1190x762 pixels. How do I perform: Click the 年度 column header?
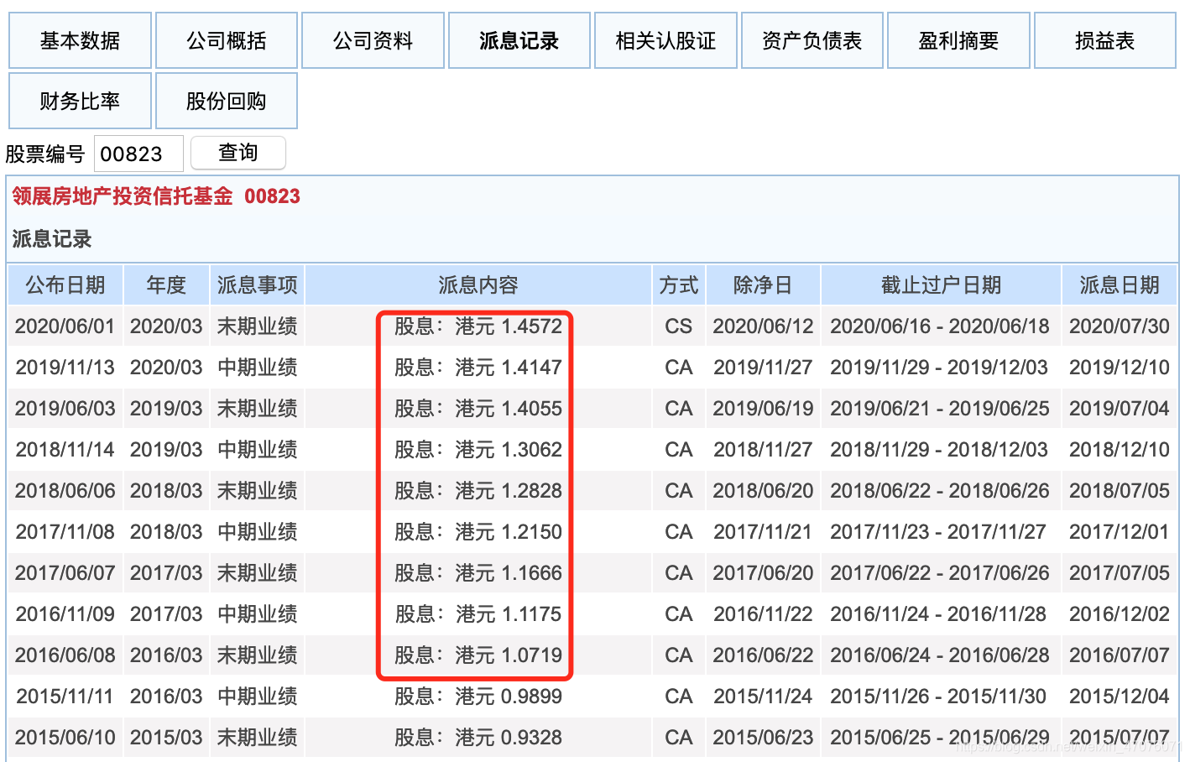pos(166,285)
